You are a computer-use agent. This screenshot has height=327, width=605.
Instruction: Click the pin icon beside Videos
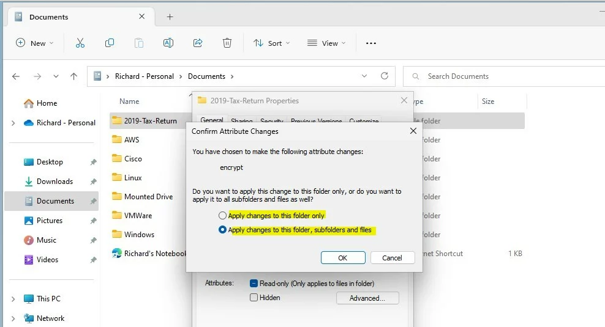93,260
